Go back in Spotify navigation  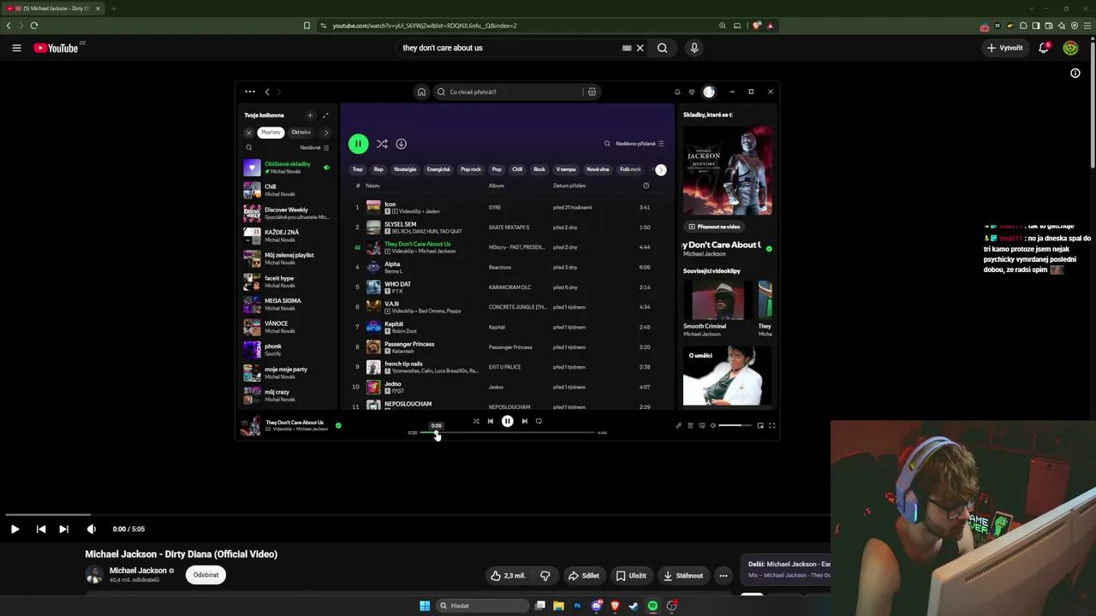(x=267, y=92)
